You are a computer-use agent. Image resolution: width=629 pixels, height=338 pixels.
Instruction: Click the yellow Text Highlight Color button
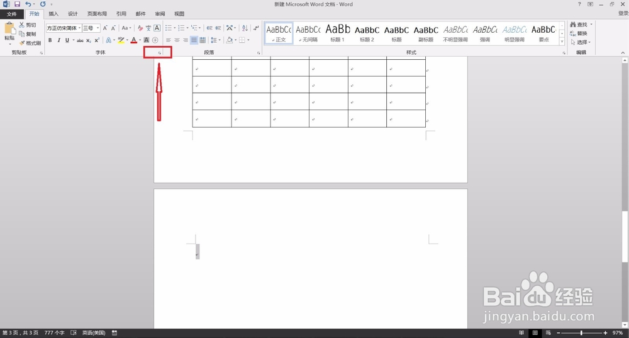click(121, 40)
